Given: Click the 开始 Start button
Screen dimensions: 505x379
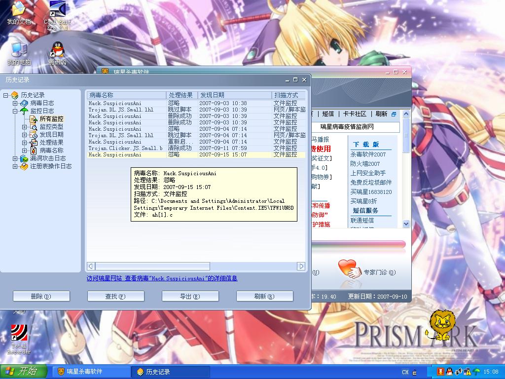Looking at the screenshot, I should click(24, 372).
